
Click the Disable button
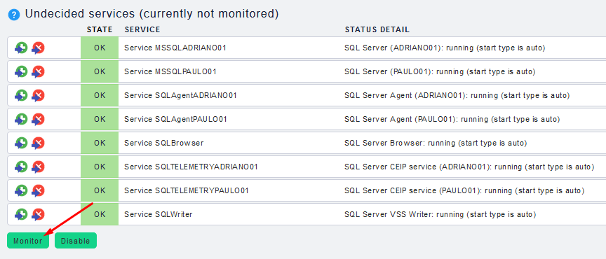(75, 241)
